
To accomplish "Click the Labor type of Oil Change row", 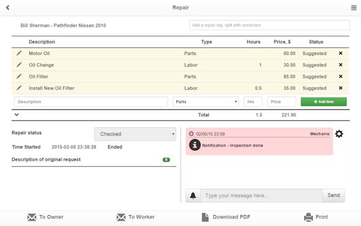I will click(x=191, y=65).
